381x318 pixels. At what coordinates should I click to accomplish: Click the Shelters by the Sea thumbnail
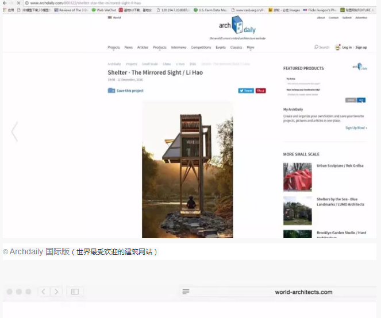click(297, 211)
